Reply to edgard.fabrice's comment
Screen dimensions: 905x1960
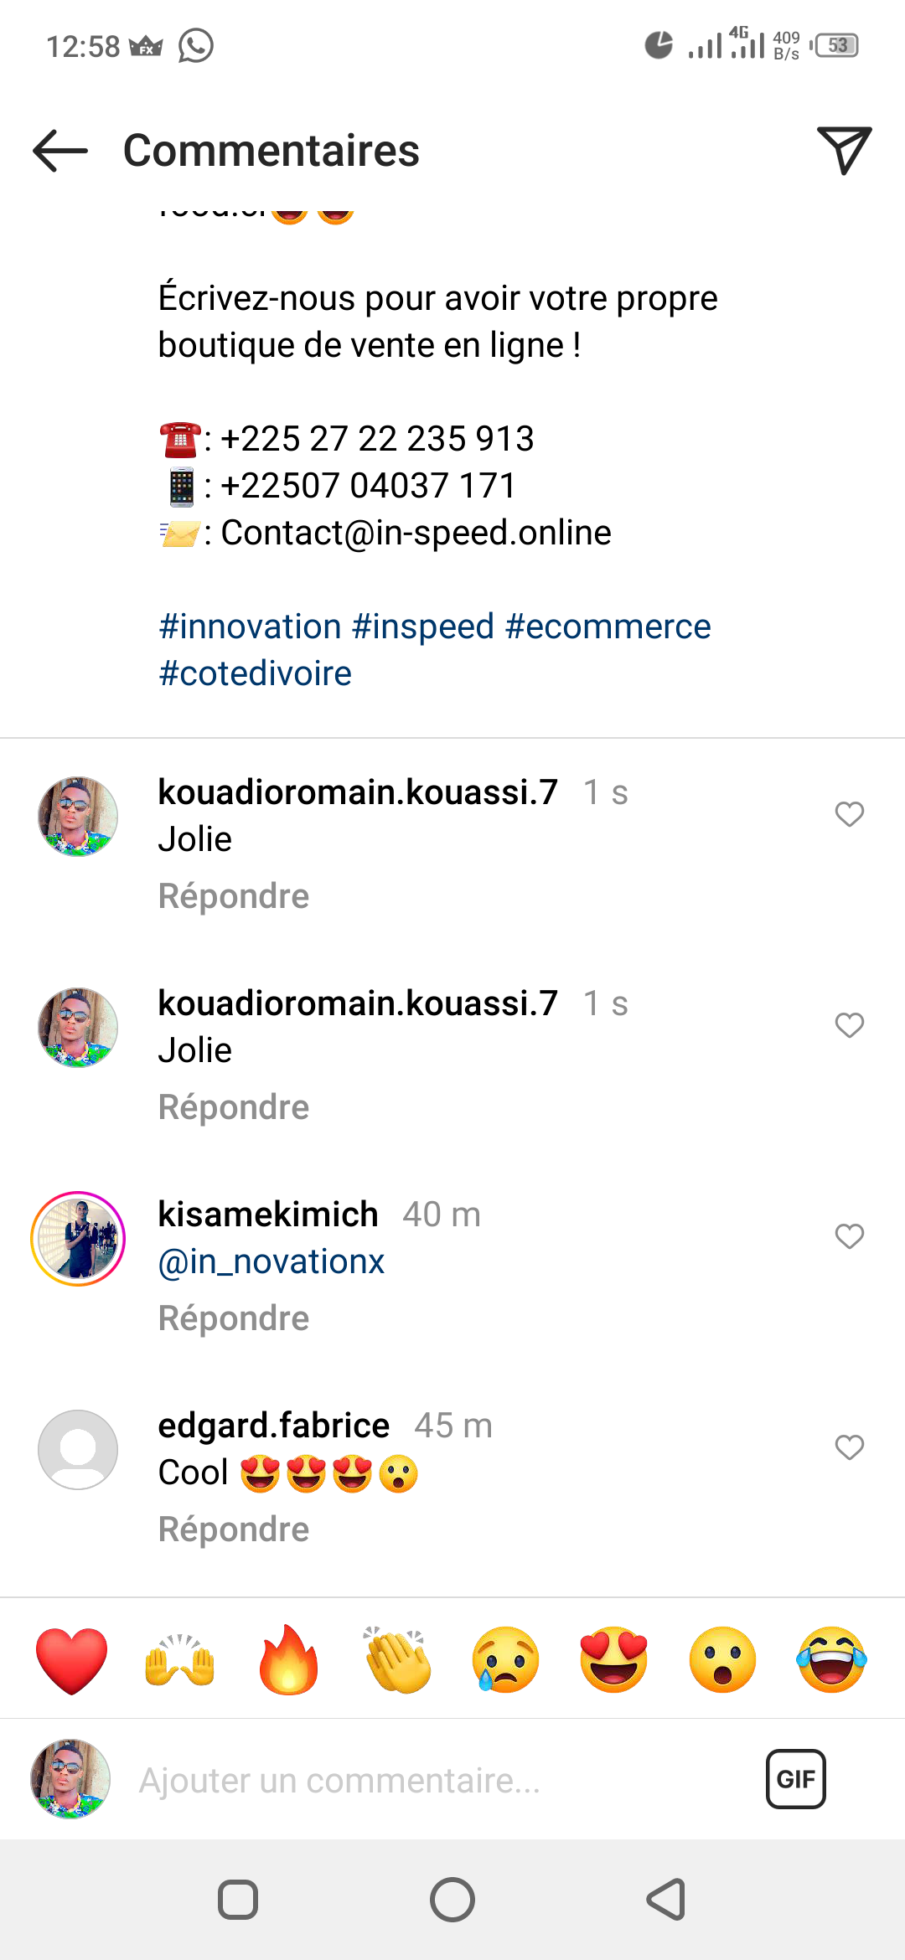234,1529
